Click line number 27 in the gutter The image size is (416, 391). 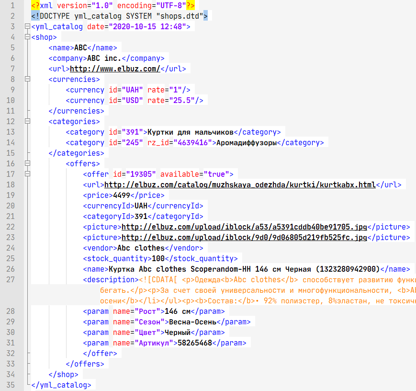pyautogui.click(x=11, y=280)
